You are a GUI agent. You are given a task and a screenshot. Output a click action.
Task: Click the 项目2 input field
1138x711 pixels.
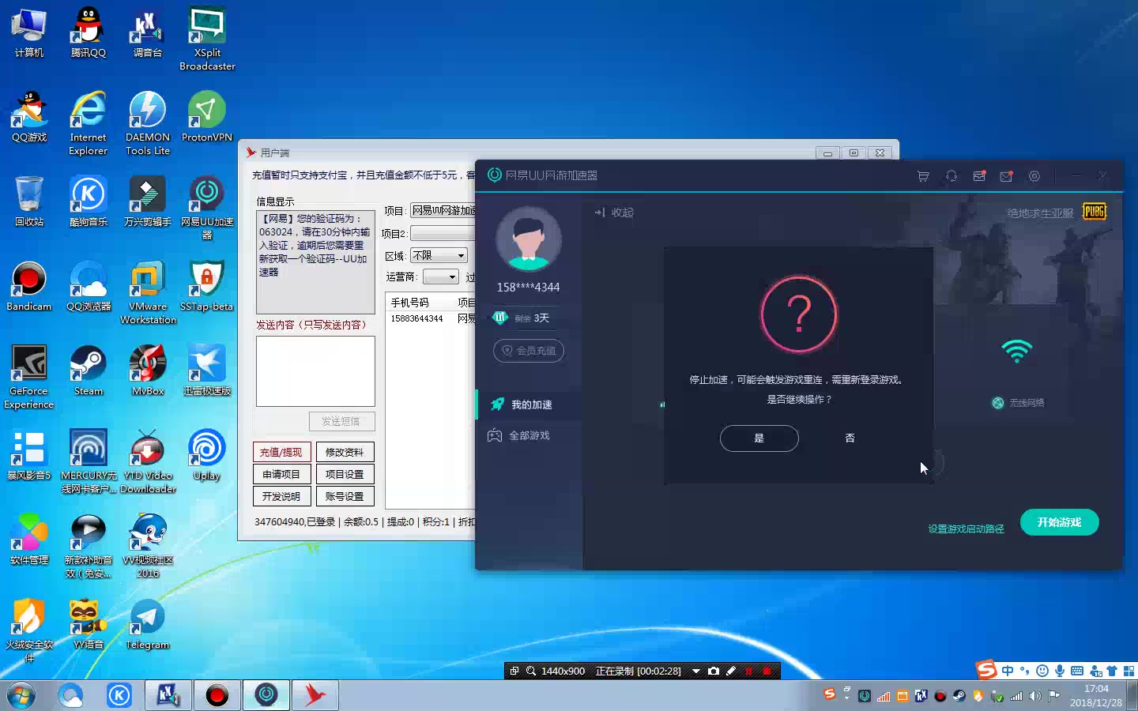point(443,233)
